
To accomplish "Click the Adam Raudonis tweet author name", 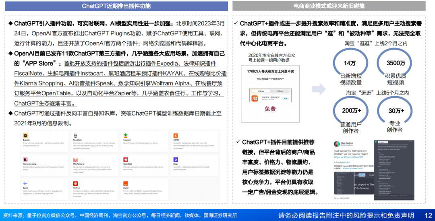I will click(347, 143).
